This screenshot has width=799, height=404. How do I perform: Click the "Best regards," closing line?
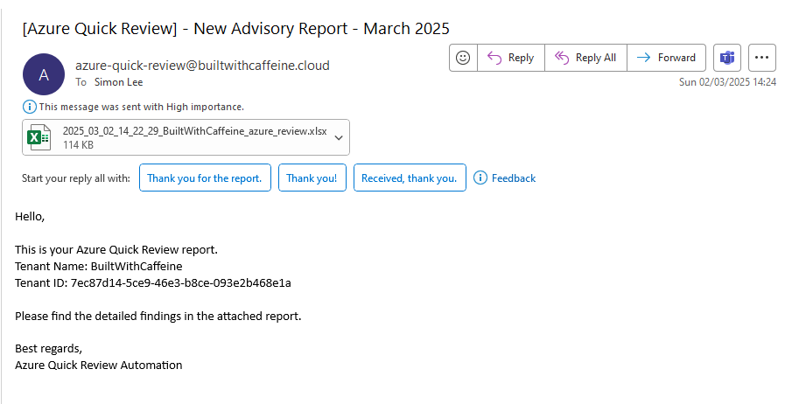click(48, 348)
